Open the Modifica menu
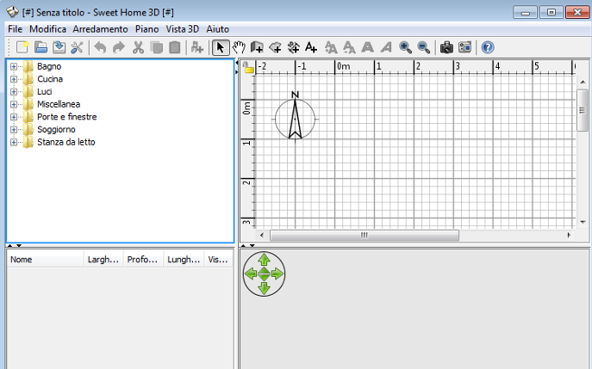Screen dimensions: 592x369 pos(47,29)
